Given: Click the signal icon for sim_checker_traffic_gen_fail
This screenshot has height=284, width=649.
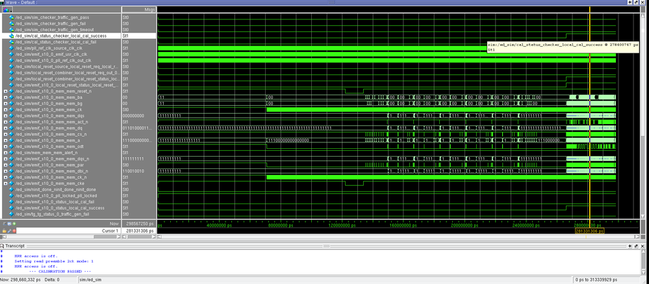Looking at the screenshot, I should coord(12,23).
